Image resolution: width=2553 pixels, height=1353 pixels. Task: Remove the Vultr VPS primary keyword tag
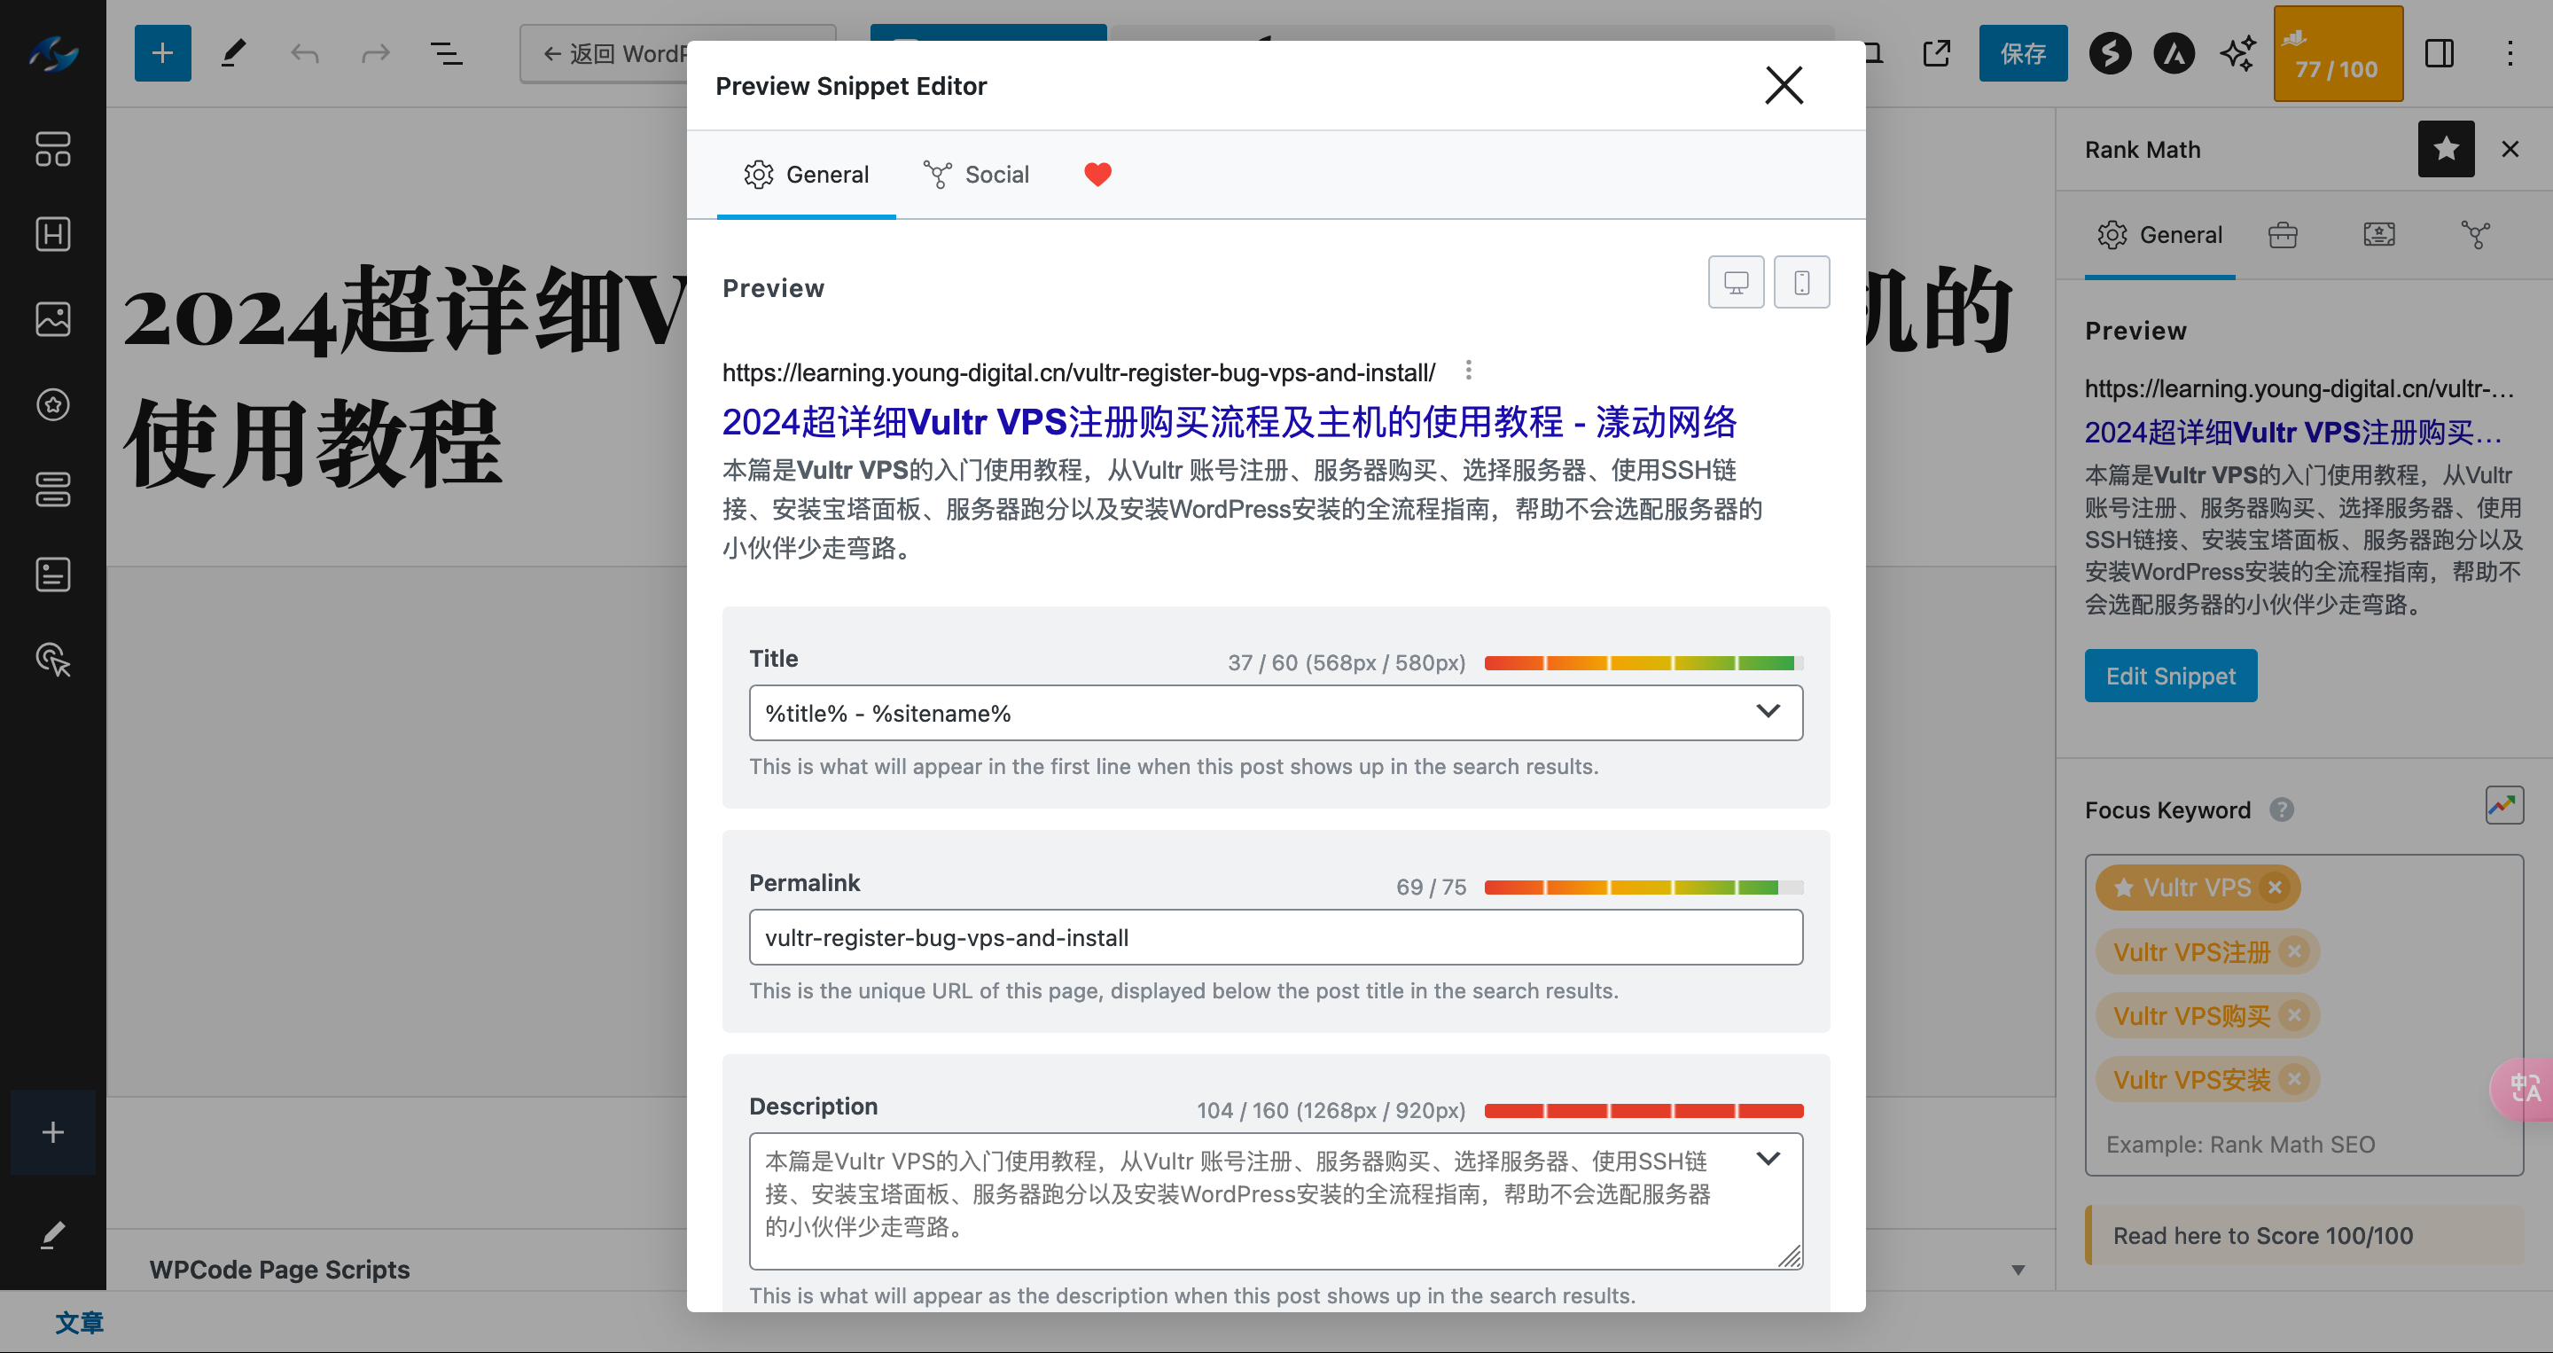(2276, 888)
